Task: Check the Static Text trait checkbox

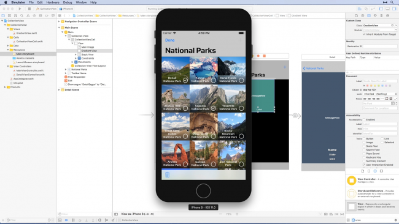Action: tap(364, 146)
